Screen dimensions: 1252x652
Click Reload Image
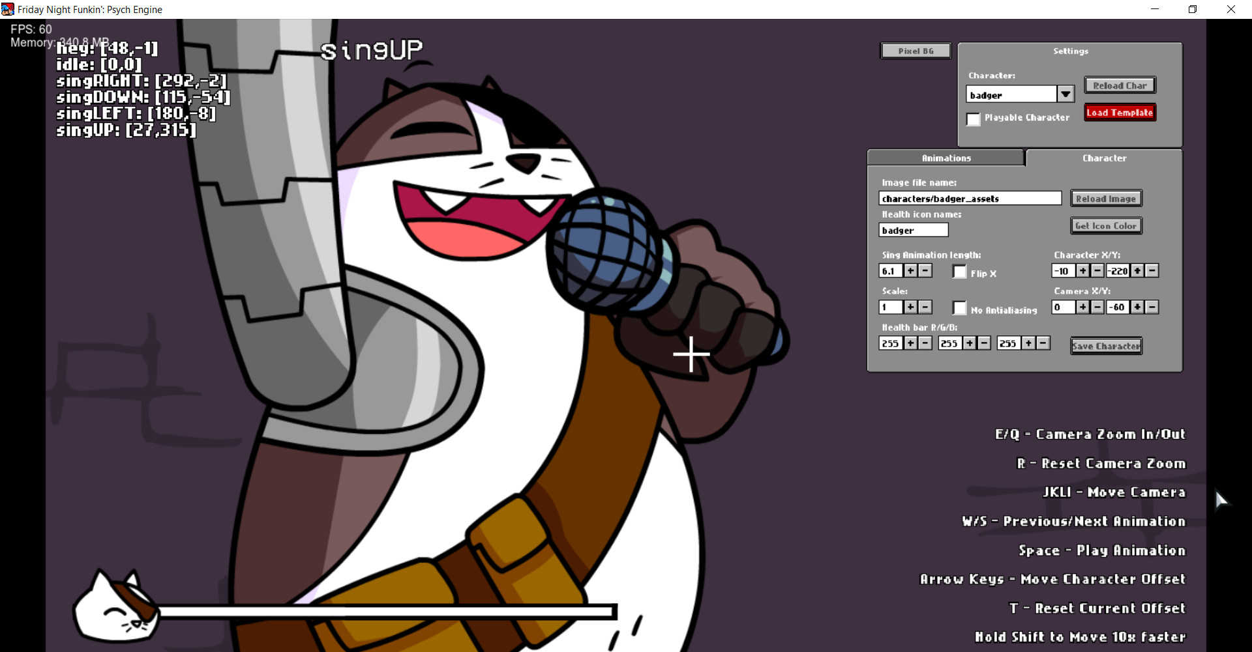point(1106,198)
